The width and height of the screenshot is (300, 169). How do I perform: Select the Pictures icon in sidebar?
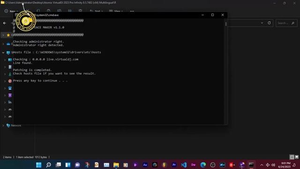(x=10, y=88)
